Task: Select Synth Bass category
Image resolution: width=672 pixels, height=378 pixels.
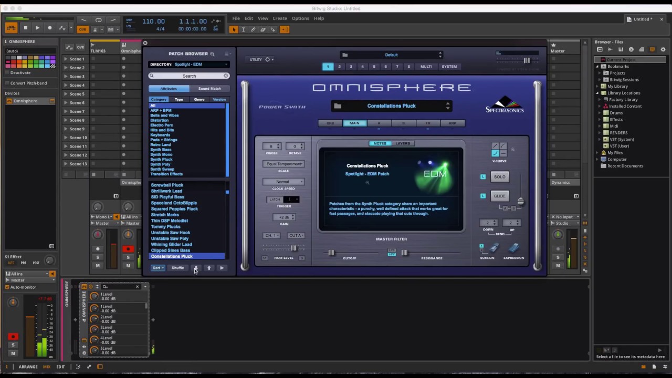Action: [x=161, y=150]
